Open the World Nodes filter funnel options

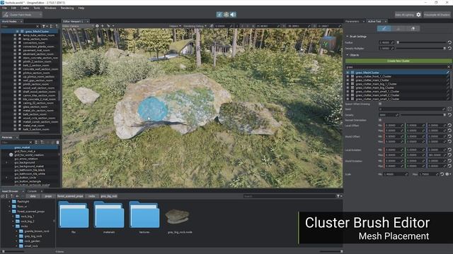[45, 26]
